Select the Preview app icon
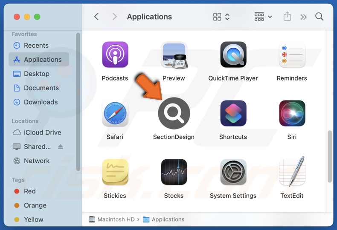This screenshot has height=230, width=337. click(174, 55)
